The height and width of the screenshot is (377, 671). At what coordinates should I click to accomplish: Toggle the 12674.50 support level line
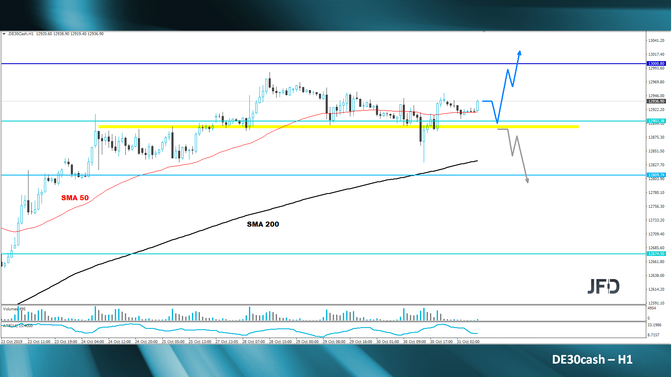tap(293, 253)
